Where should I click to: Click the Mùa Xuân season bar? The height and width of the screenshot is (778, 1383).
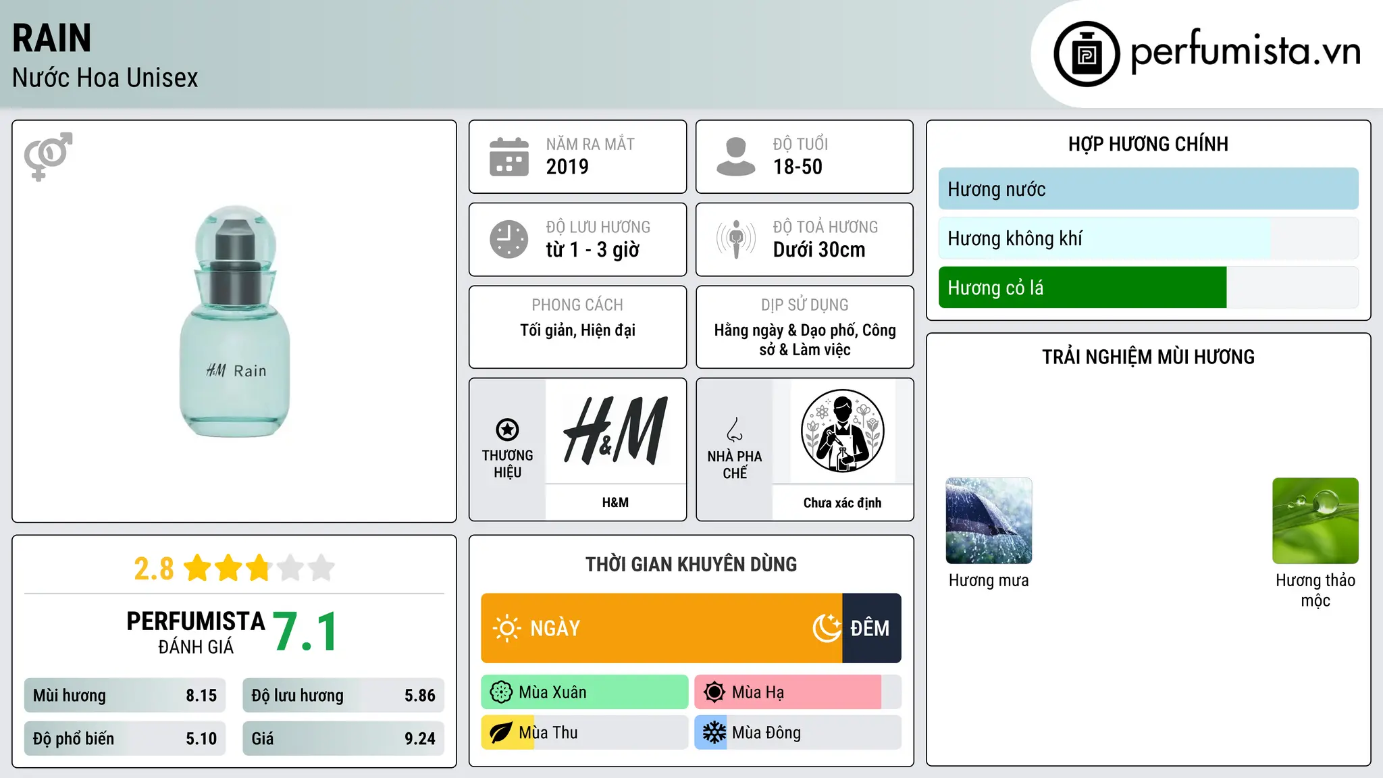coord(585,692)
